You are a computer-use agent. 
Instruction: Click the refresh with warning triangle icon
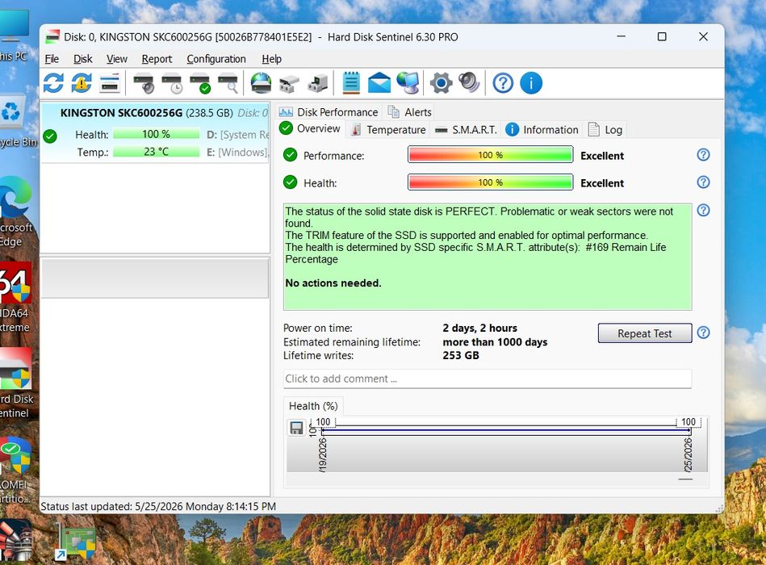[82, 82]
